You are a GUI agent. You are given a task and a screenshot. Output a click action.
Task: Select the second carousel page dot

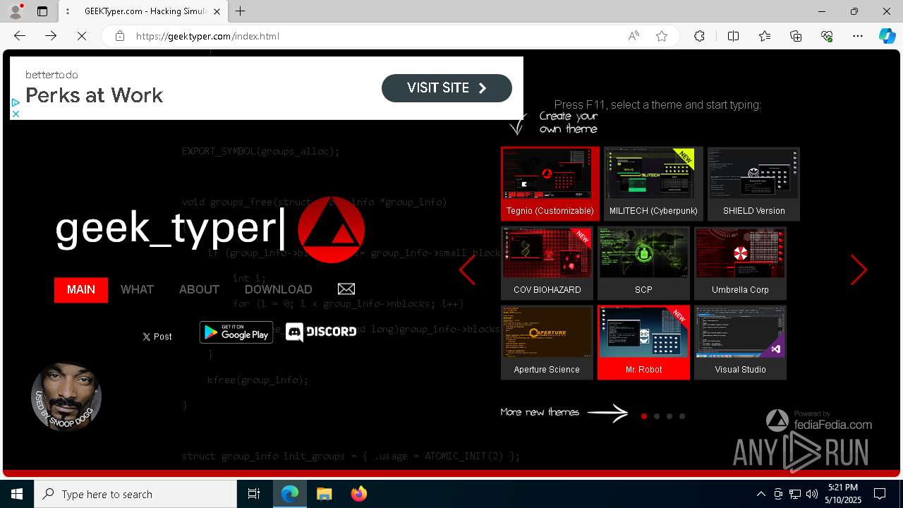(x=657, y=416)
